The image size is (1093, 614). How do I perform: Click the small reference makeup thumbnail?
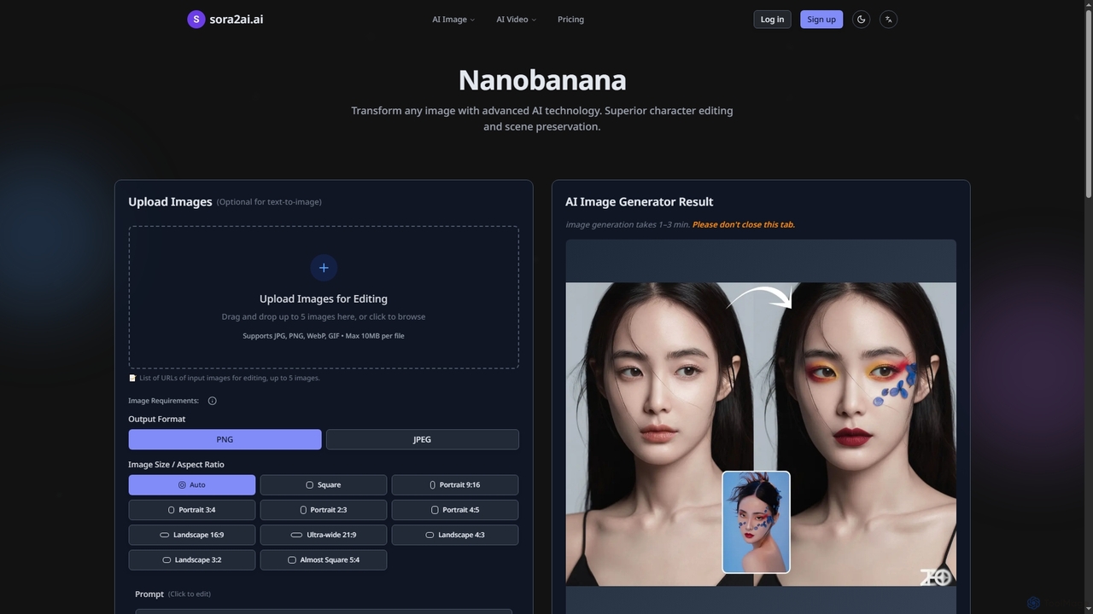point(756,522)
